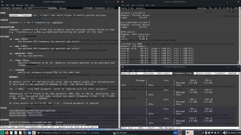The width and height of the screenshot is (241, 135).
Task: Open the colorful grid launcher in taskbar
Action: 34,133
